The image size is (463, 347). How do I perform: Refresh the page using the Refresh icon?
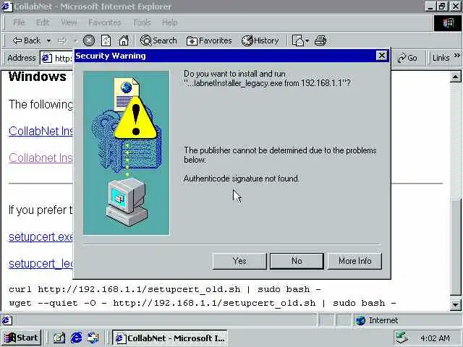(x=106, y=40)
